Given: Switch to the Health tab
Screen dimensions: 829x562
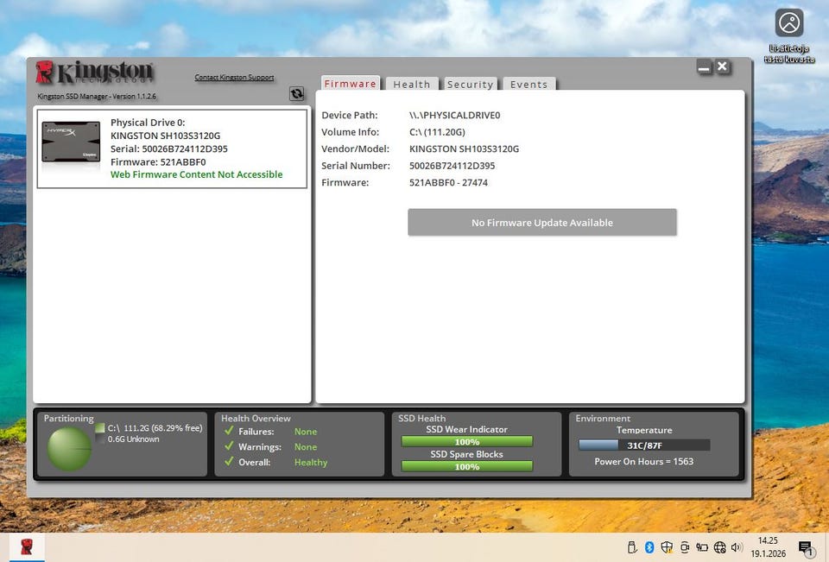Looking at the screenshot, I should [x=411, y=85].
